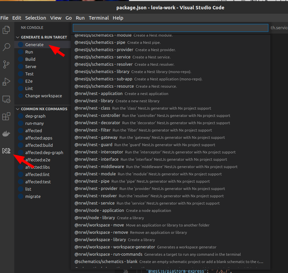Open the View menu
288x273 pixels.
[x=56, y=18]
